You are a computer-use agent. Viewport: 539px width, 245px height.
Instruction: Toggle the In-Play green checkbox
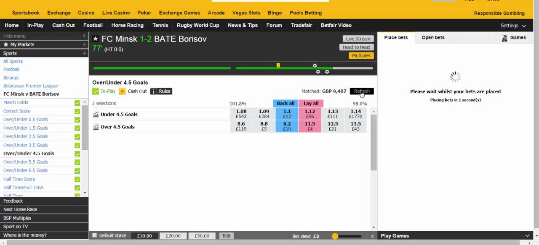[96, 91]
